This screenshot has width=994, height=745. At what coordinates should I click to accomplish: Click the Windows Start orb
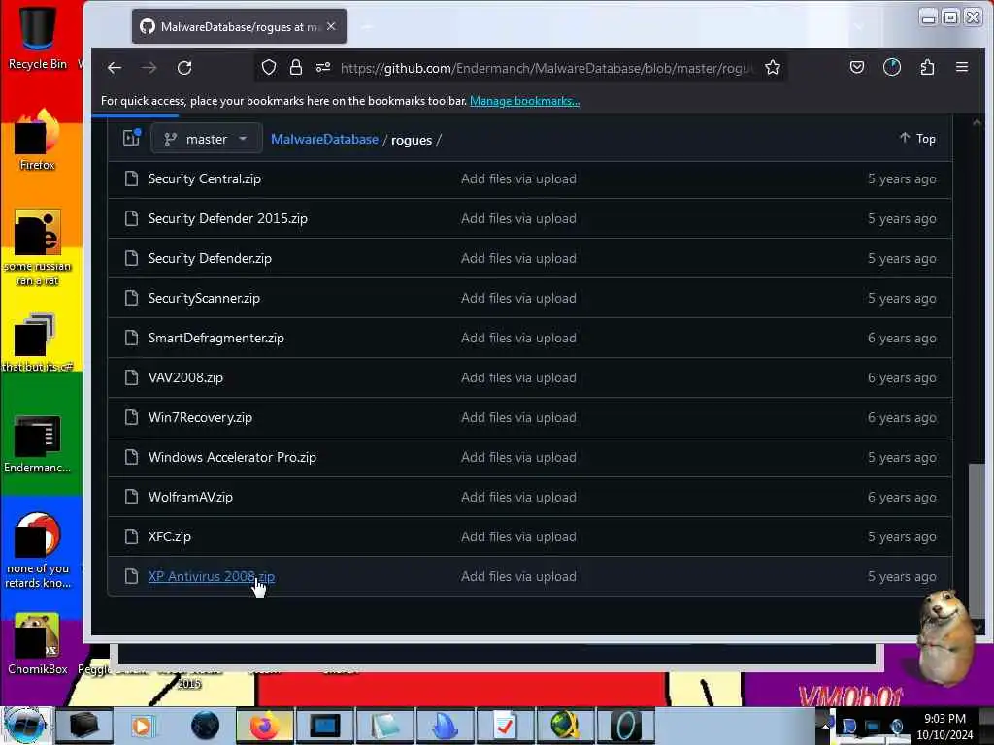[x=25, y=726]
